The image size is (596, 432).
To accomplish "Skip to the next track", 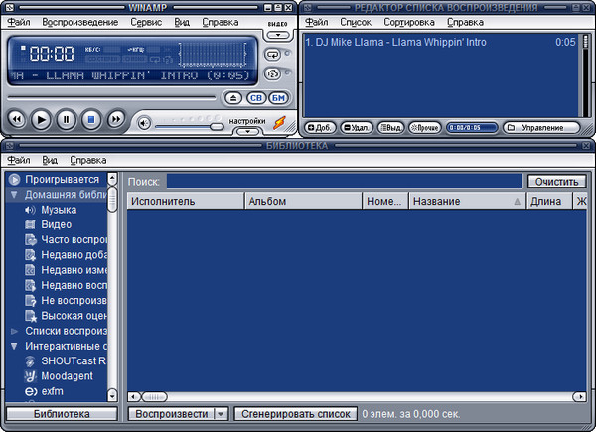I will [x=115, y=119].
